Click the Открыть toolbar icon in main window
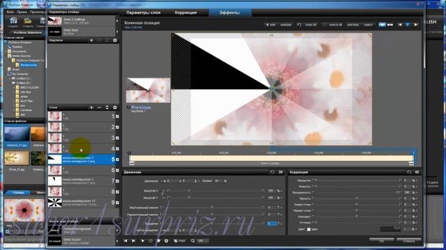 (x=28, y=22)
